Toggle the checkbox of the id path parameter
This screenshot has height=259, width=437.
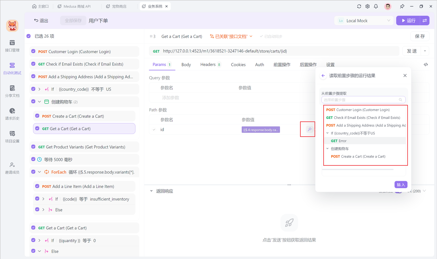154,129
